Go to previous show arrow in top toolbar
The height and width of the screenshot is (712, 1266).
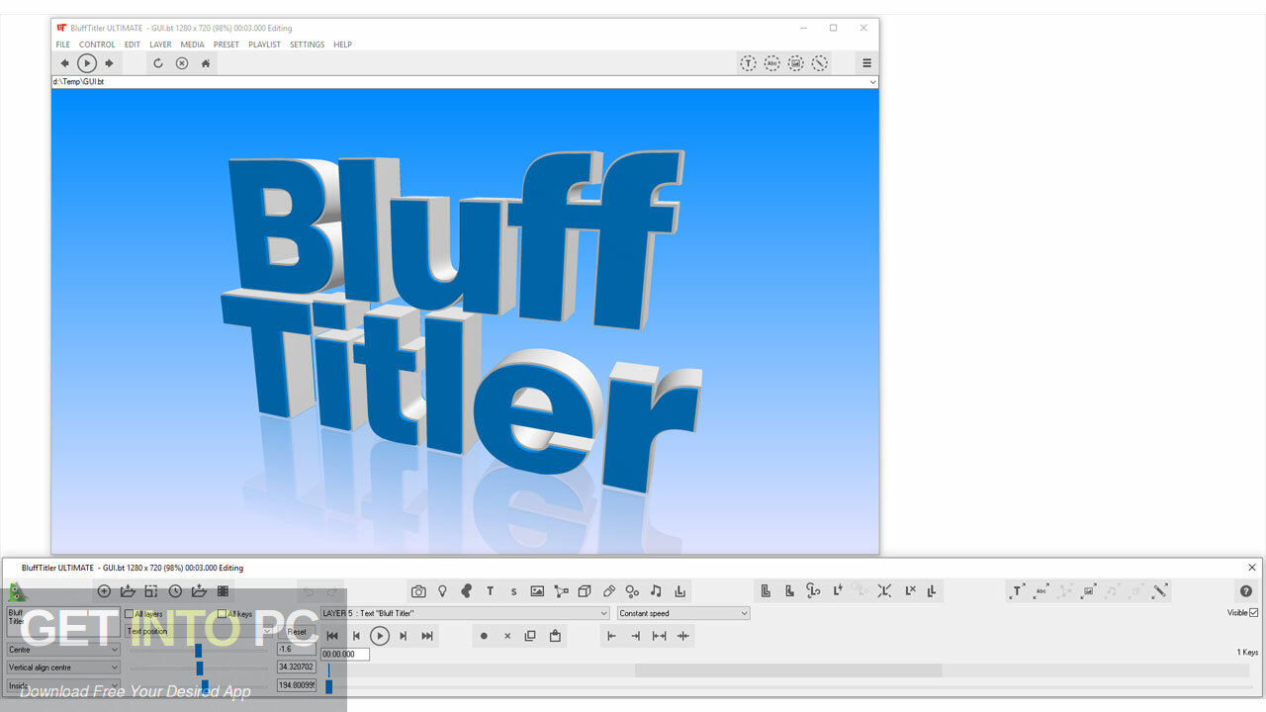coord(64,63)
